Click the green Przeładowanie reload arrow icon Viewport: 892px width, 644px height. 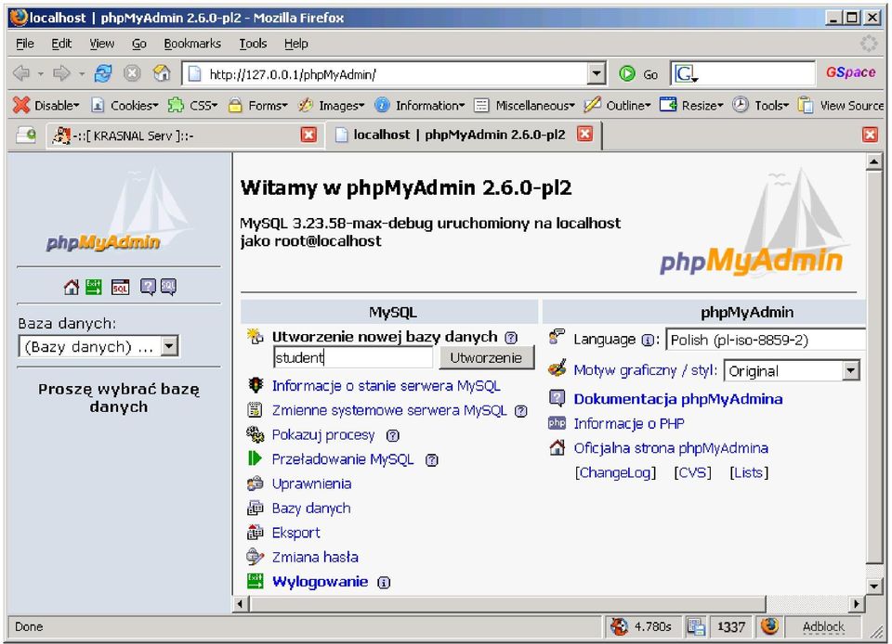click(255, 458)
